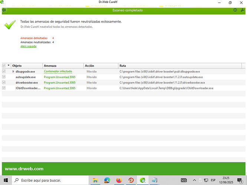Uncheck the dbupgrade.exe row checkbox
Screen dimensions: 247x185
point(4,71)
